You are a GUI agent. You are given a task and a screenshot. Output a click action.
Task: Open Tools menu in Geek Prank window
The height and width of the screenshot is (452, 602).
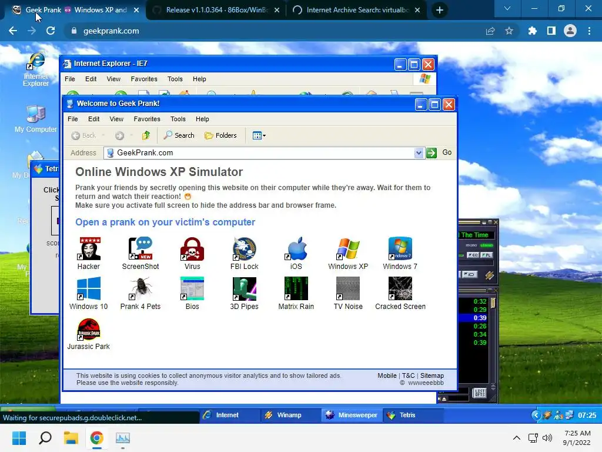[178, 119]
